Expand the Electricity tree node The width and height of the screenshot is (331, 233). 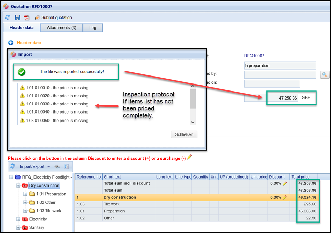coord(18,219)
